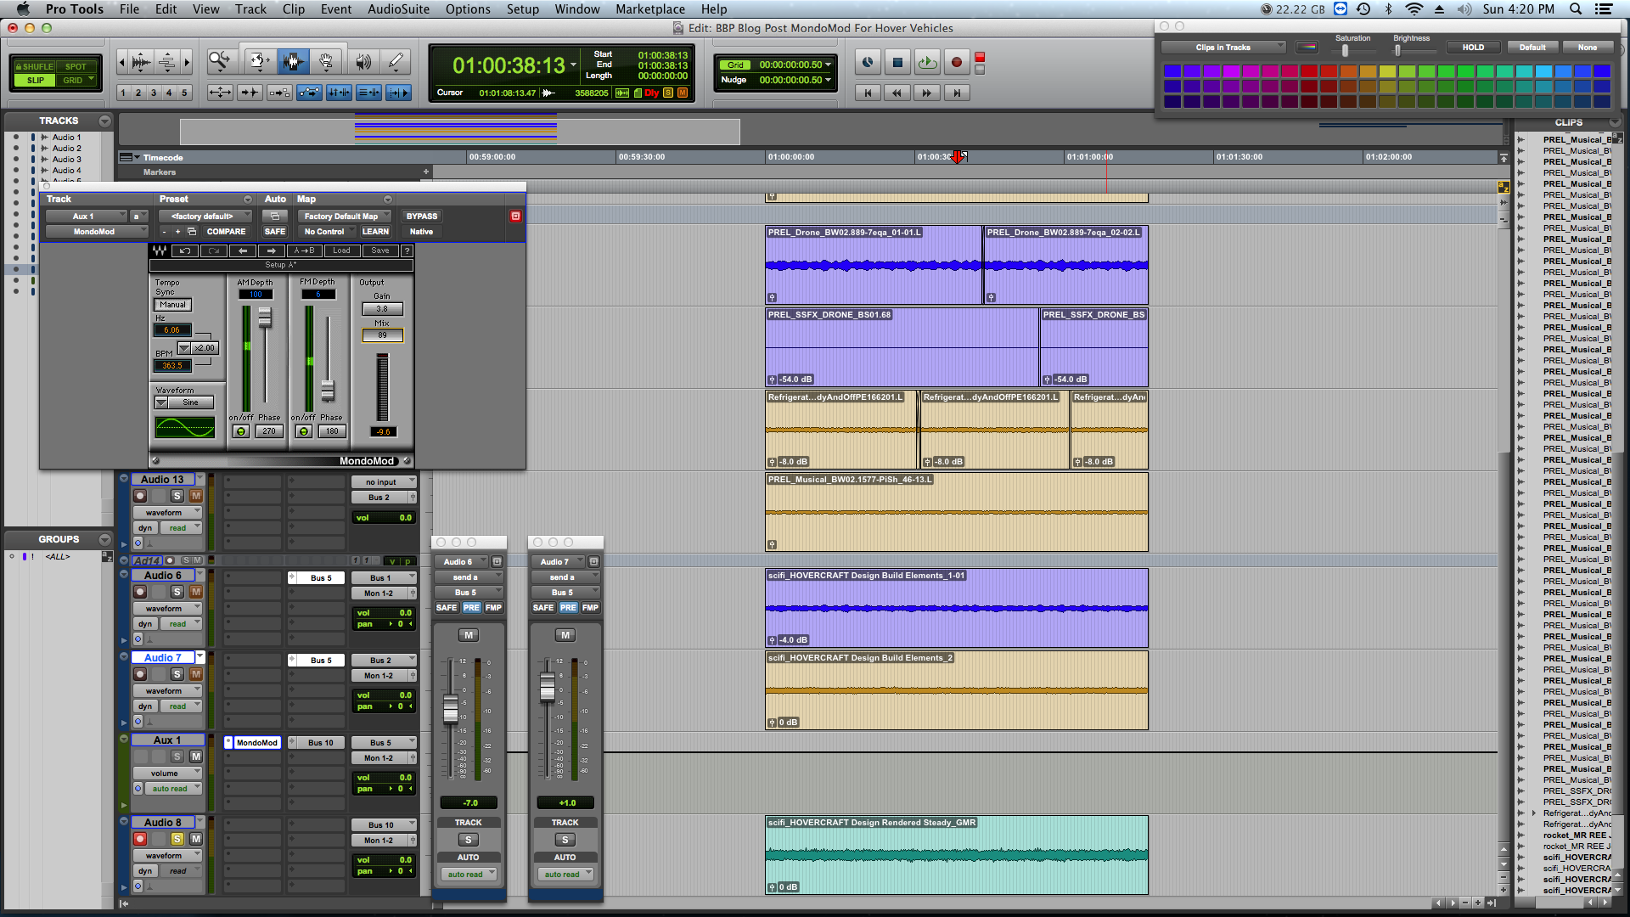Open Audio 13 waveform view selector

(167, 513)
